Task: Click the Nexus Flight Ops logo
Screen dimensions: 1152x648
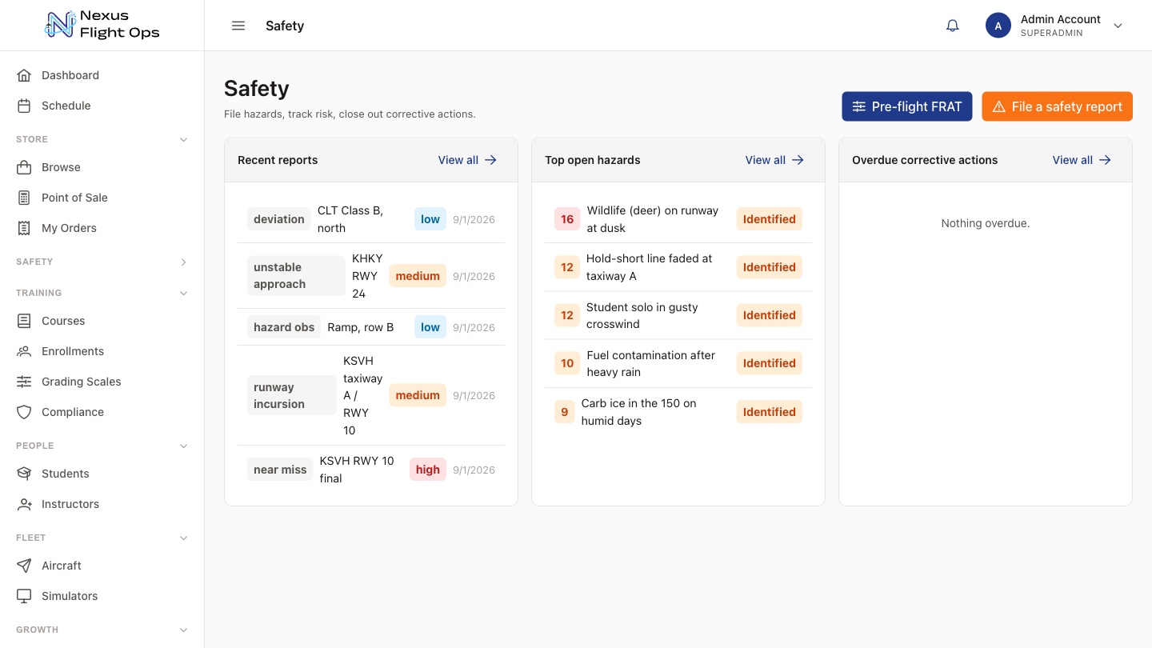Action: coord(102,25)
